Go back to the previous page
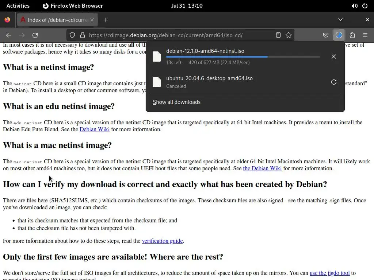 coord(9,35)
